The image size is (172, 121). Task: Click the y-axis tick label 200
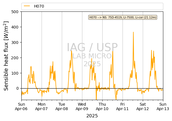15,58
